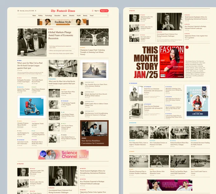
Task: Click the laptop with code thumbnail
Action: point(136,111)
